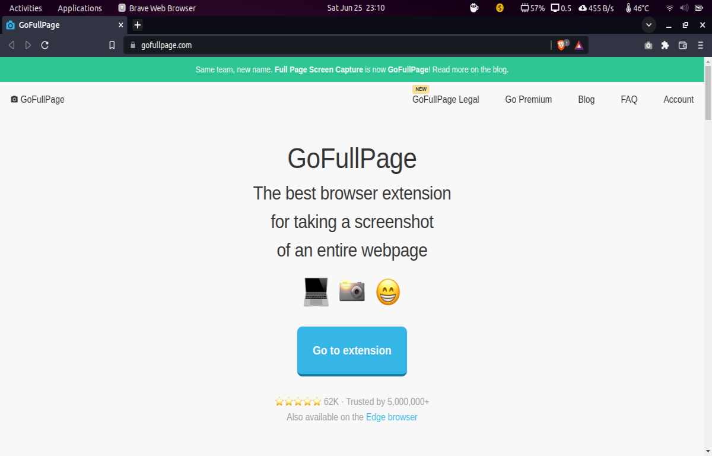Open a new tab with plus icon

138,25
